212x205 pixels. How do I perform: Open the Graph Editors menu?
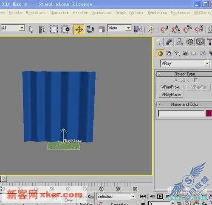click(x=130, y=13)
